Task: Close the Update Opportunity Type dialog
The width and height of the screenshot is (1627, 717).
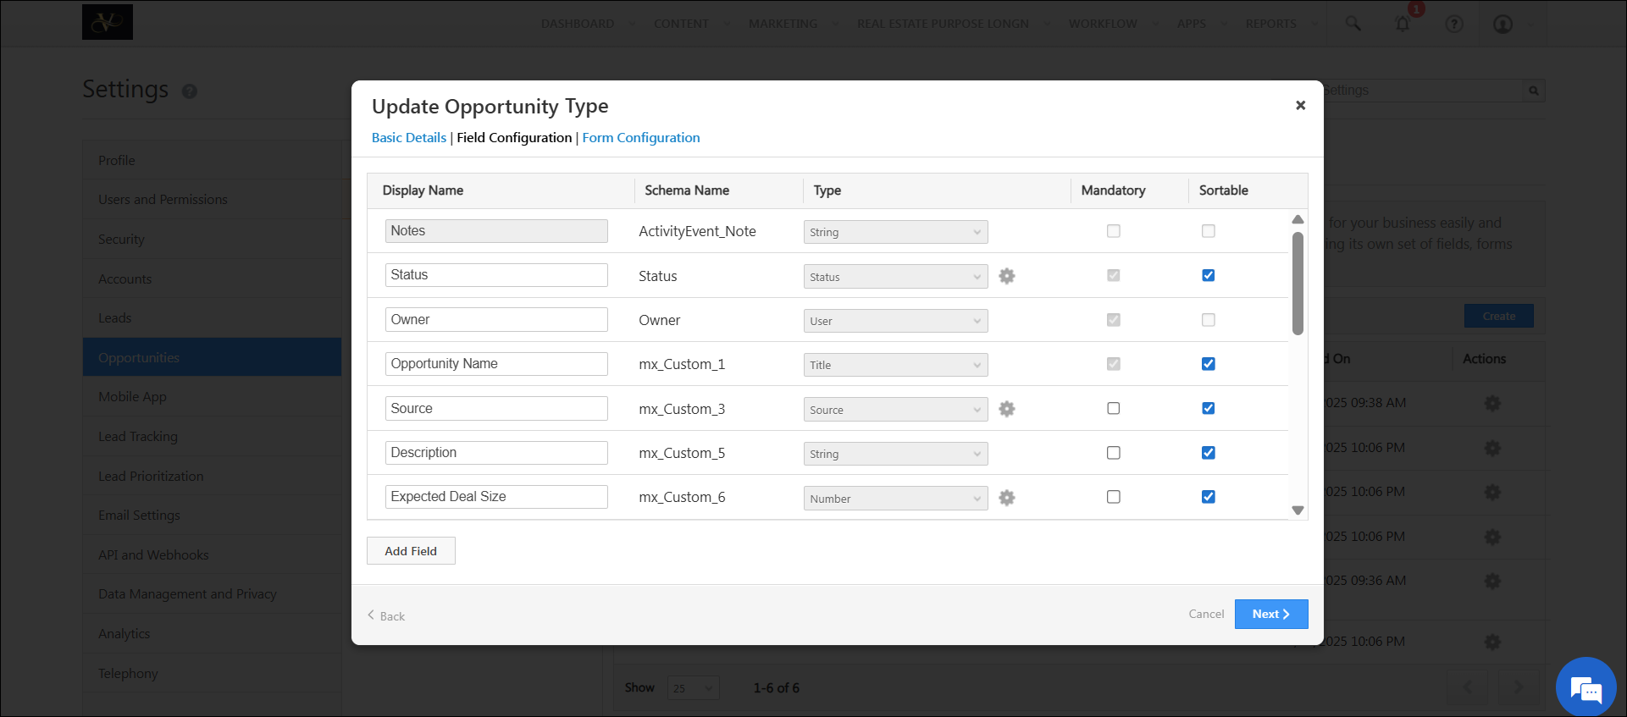Action: [x=1300, y=105]
